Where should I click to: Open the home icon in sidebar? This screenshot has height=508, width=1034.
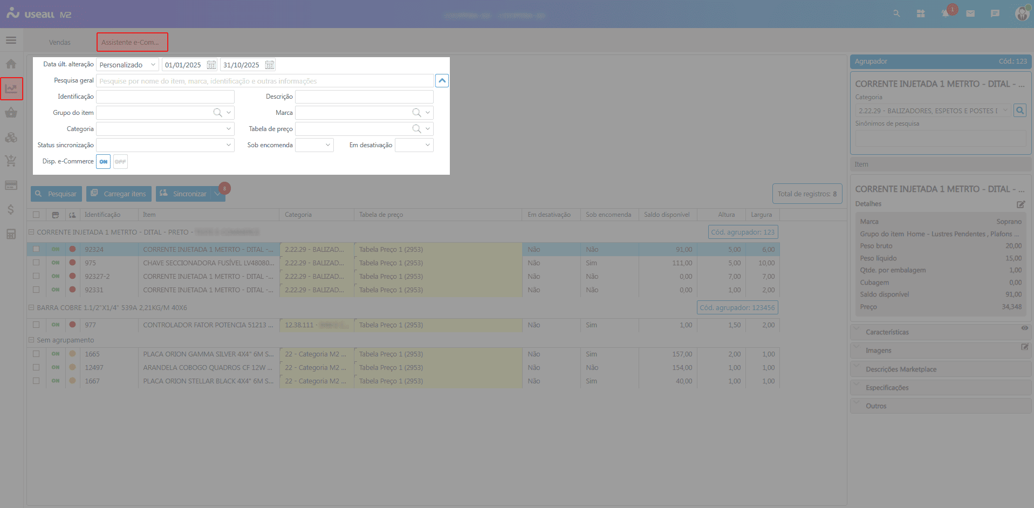click(11, 64)
